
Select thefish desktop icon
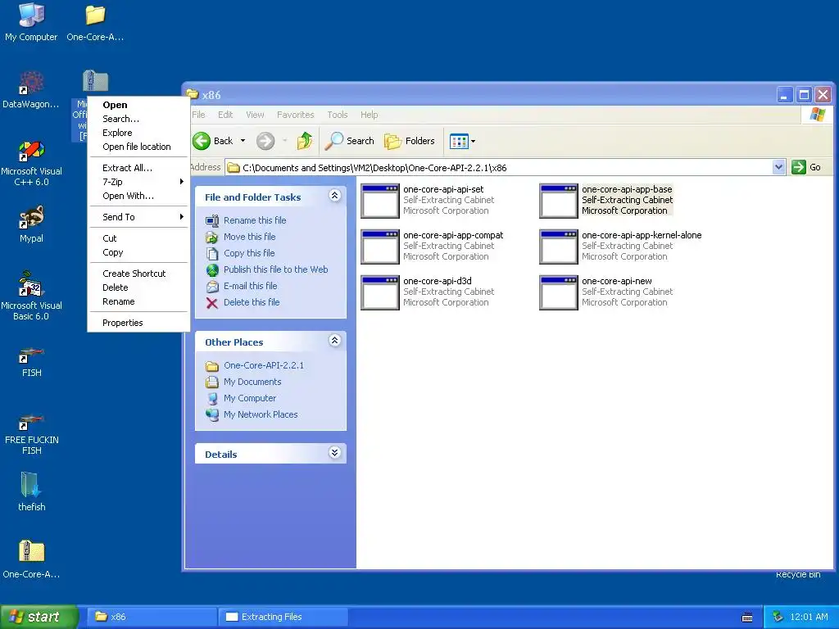pyautogui.click(x=31, y=492)
